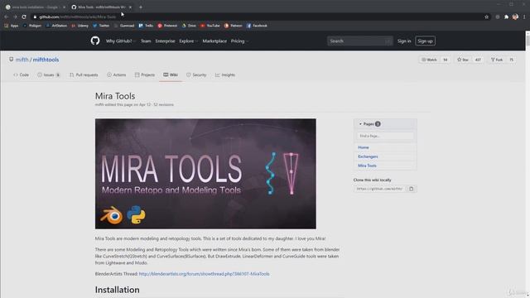Viewport: 530px width, 298px height.
Task: Open the Poliigon bookmark
Action: pyautogui.click(x=32, y=26)
